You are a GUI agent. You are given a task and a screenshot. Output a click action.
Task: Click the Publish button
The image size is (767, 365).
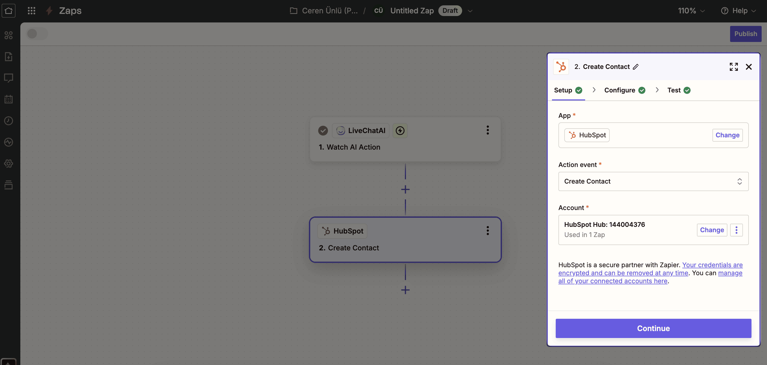(x=745, y=34)
